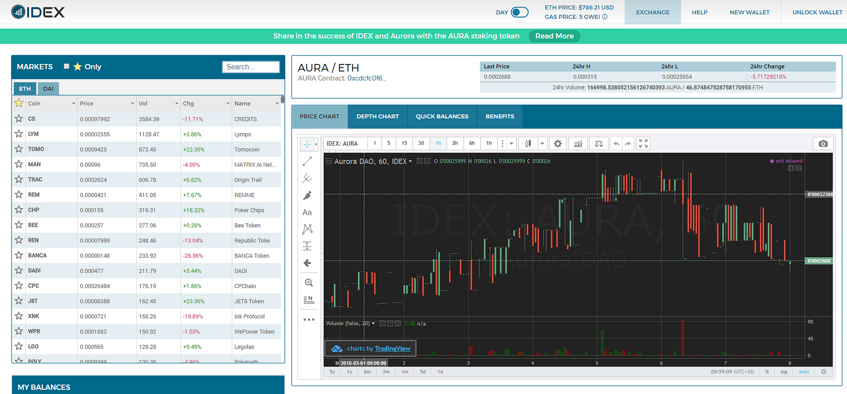Collapse the Aurora DAO legend box
847x394 pixels.
[x=329, y=161]
